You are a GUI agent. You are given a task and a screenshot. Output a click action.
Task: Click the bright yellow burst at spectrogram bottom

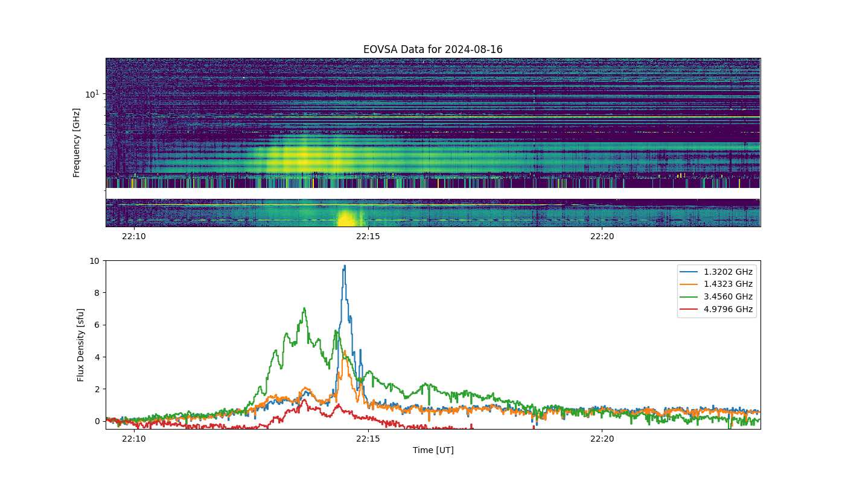click(346, 218)
